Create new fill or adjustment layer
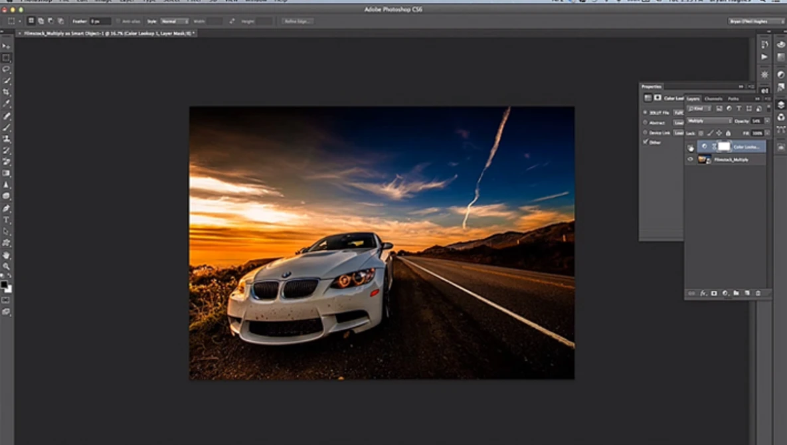 (725, 293)
